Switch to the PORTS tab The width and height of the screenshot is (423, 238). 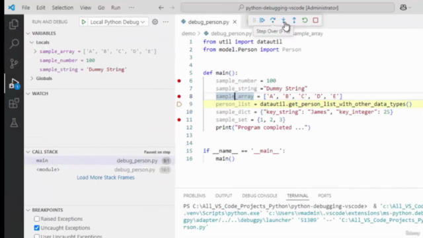click(x=325, y=196)
